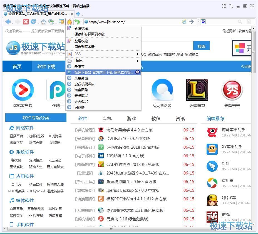Open the 爱淘宝 bookmark
The width and height of the screenshot is (258, 234).
click(x=103, y=67)
